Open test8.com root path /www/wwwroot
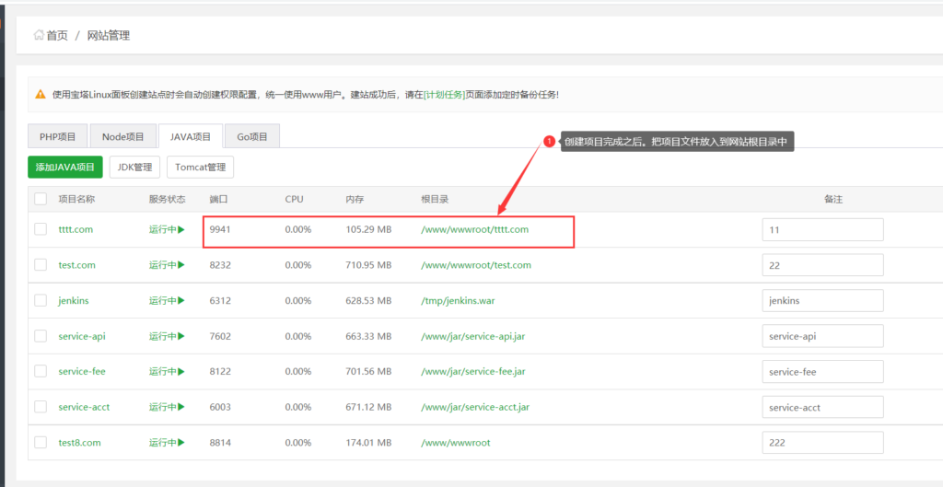The image size is (943, 487). (x=455, y=443)
